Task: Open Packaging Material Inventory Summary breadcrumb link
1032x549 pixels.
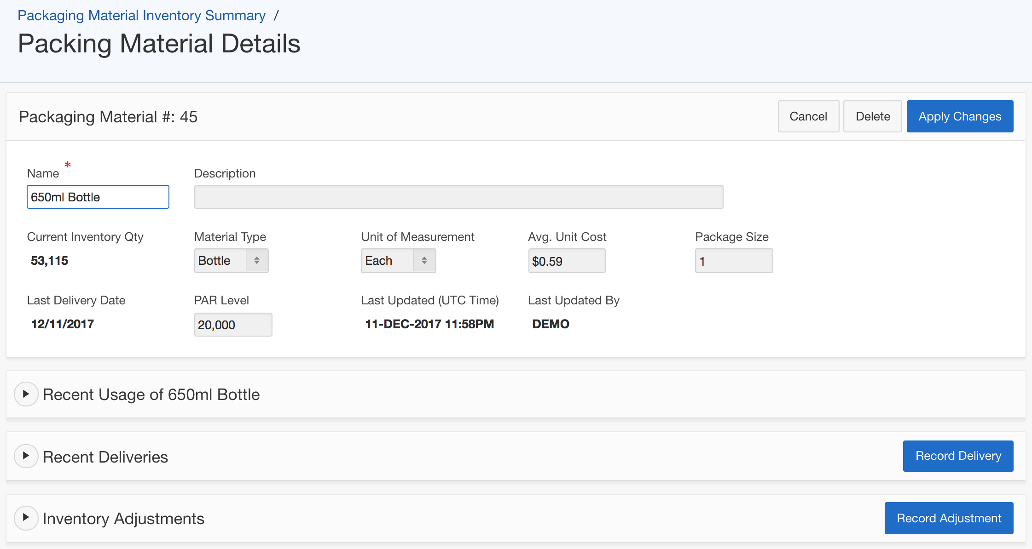Action: (x=141, y=16)
